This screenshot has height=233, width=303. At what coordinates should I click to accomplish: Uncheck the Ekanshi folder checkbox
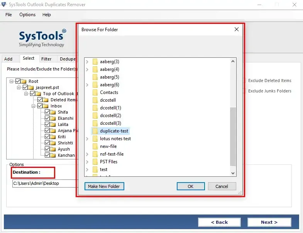(x=47, y=118)
